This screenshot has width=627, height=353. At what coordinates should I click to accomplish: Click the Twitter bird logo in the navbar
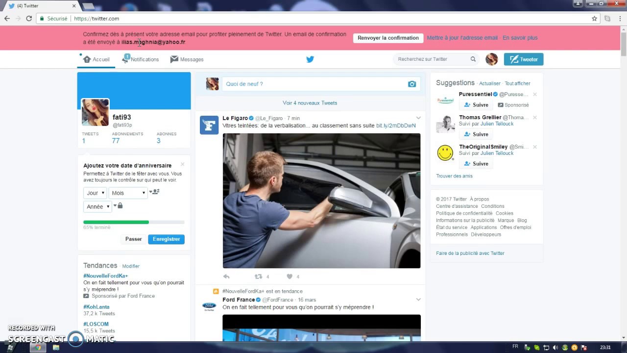tap(310, 59)
